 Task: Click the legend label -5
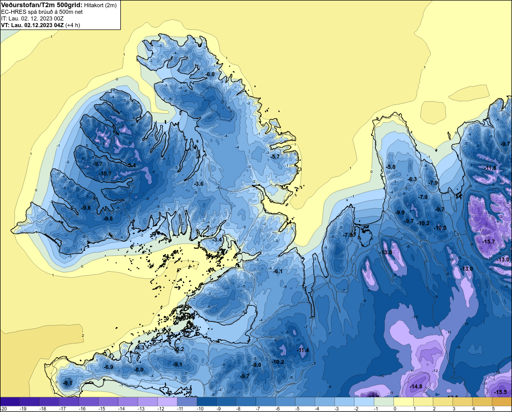pyautogui.click(x=298, y=409)
